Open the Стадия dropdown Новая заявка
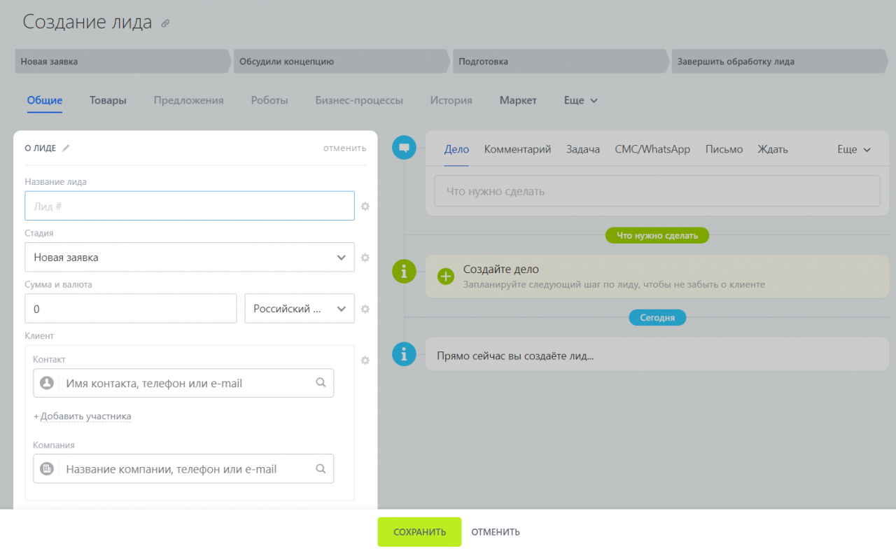 tap(190, 257)
